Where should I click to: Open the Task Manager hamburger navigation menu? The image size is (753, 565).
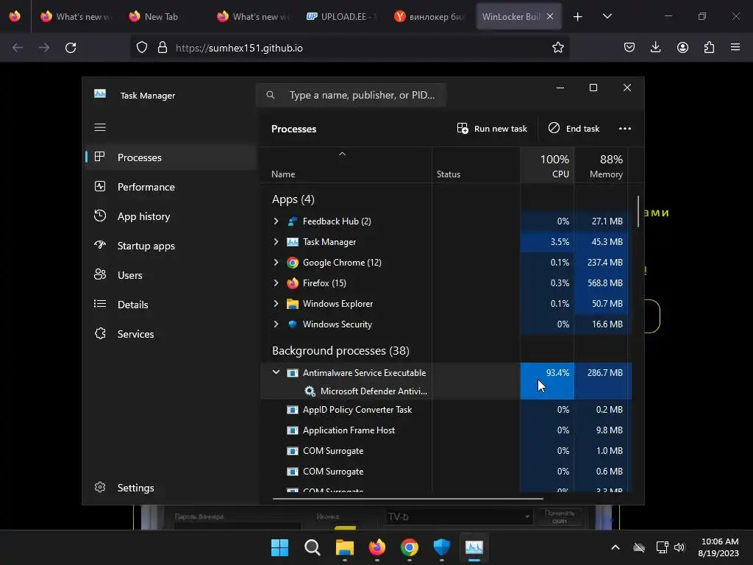pos(100,127)
